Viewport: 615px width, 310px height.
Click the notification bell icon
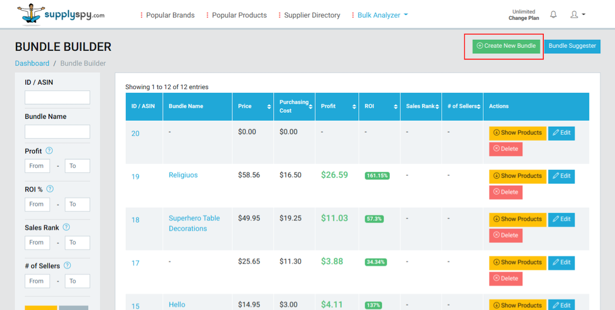tap(553, 15)
